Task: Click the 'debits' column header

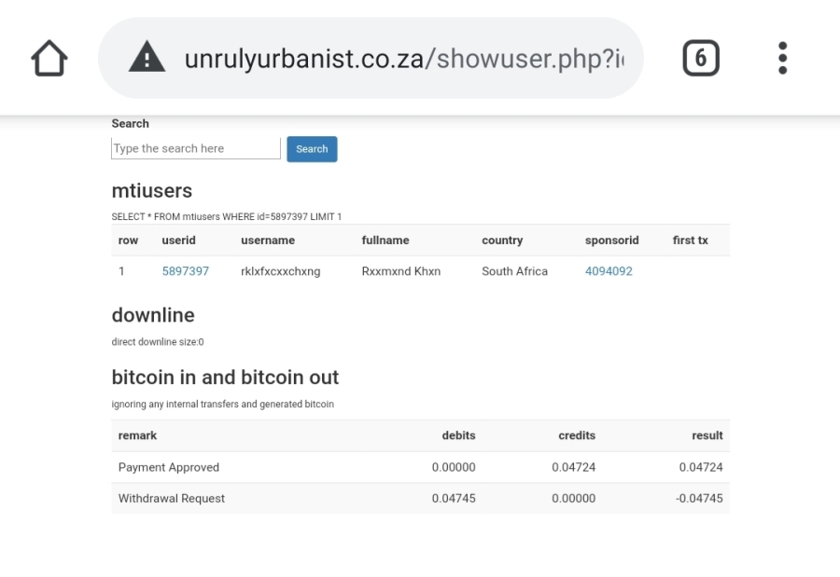Action: coord(458,435)
